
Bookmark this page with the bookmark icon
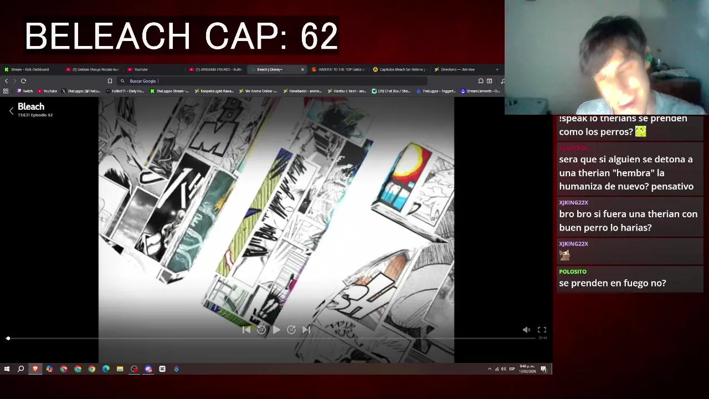[110, 81]
